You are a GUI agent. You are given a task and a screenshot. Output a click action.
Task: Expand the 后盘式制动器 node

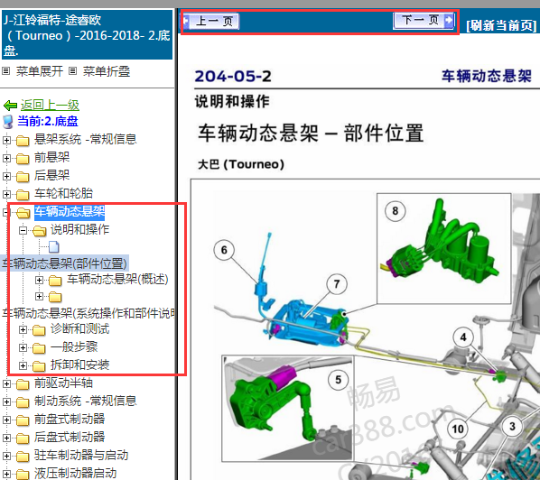click(6, 438)
